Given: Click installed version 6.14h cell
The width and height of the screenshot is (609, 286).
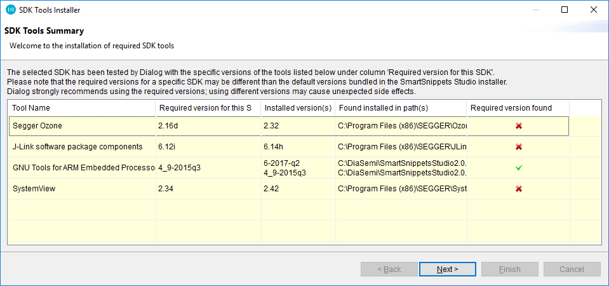Looking at the screenshot, I should 298,147.
